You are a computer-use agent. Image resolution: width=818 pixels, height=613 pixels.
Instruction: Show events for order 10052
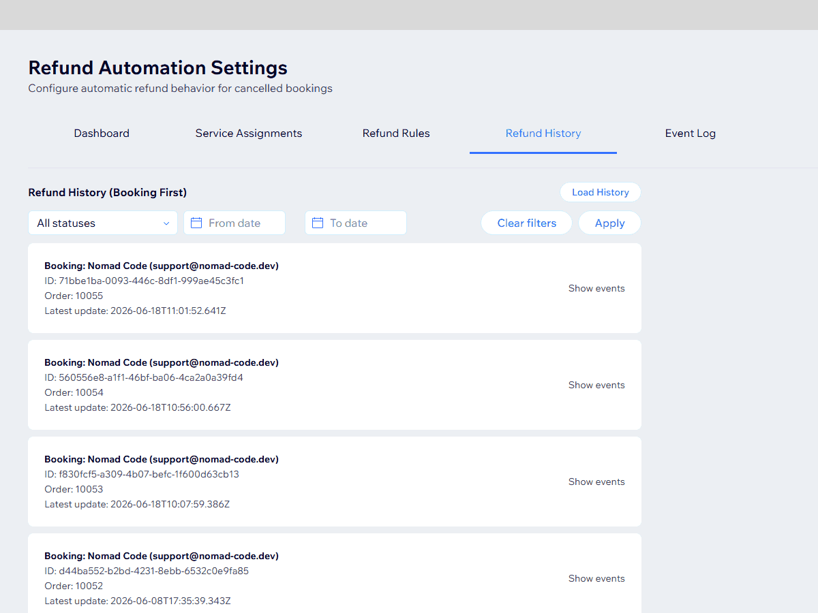pos(596,578)
